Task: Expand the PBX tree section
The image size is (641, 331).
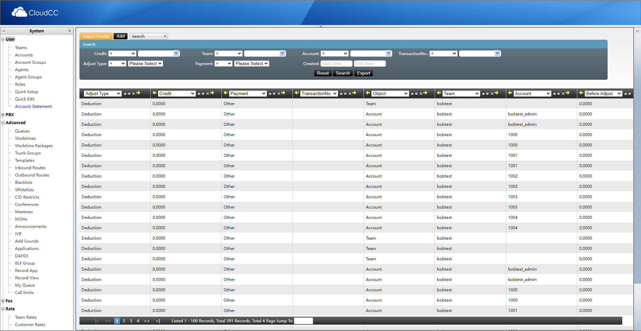Action: point(3,114)
